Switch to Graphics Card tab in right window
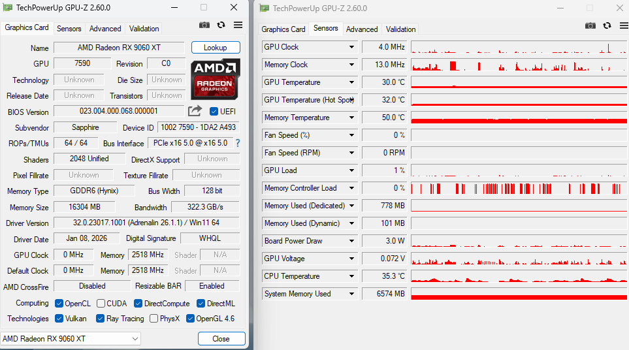The height and width of the screenshot is (350, 629). pos(283,29)
